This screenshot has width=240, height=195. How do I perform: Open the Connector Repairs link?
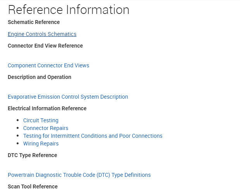pyautogui.click(x=46, y=128)
